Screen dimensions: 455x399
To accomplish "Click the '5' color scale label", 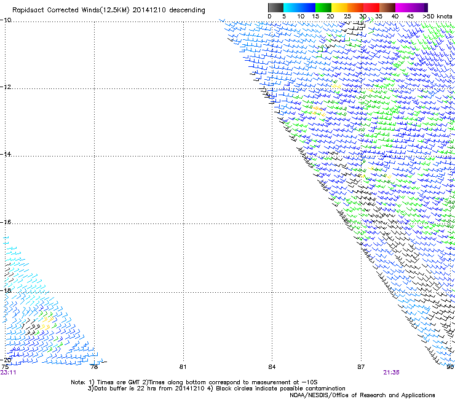I will click(x=284, y=17).
